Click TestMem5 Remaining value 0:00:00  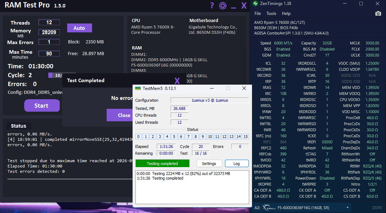click(x=166, y=153)
